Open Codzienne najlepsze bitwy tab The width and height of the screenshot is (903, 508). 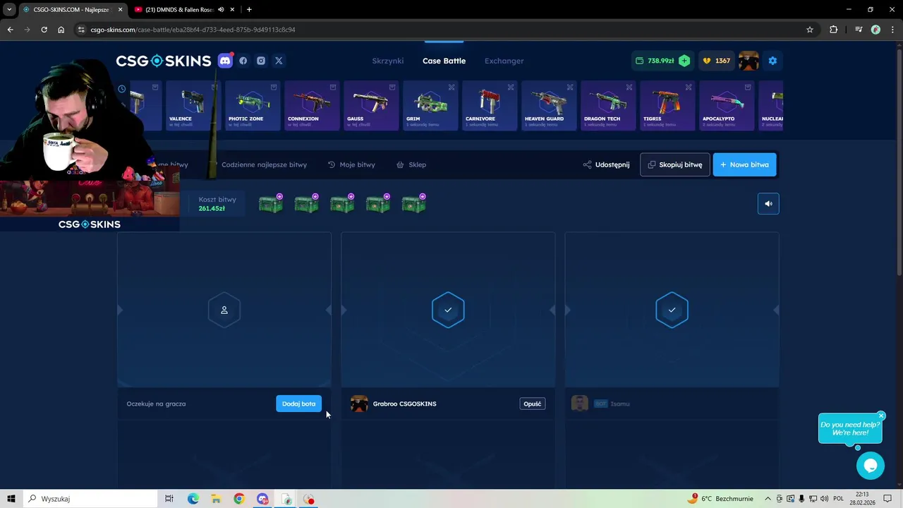[264, 164]
